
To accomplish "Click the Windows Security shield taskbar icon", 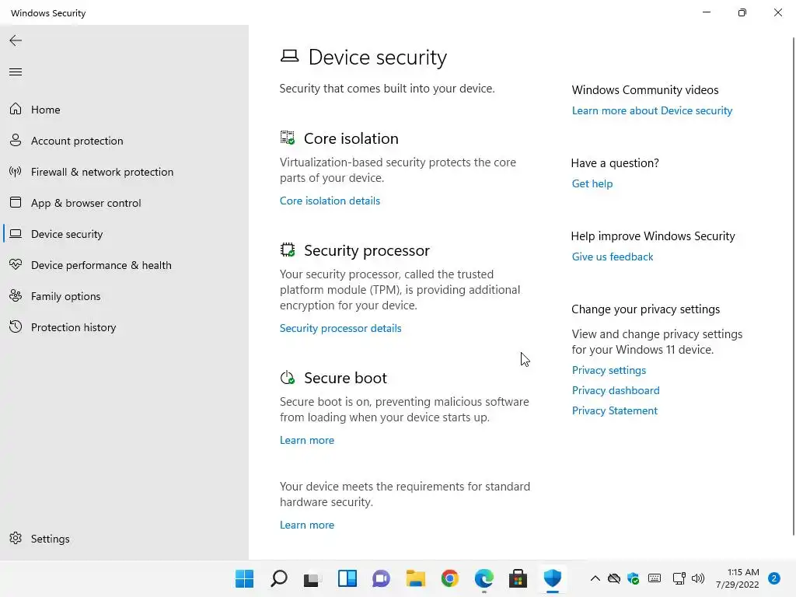I will 553,578.
